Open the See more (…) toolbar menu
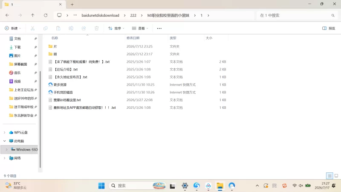 point(159,28)
